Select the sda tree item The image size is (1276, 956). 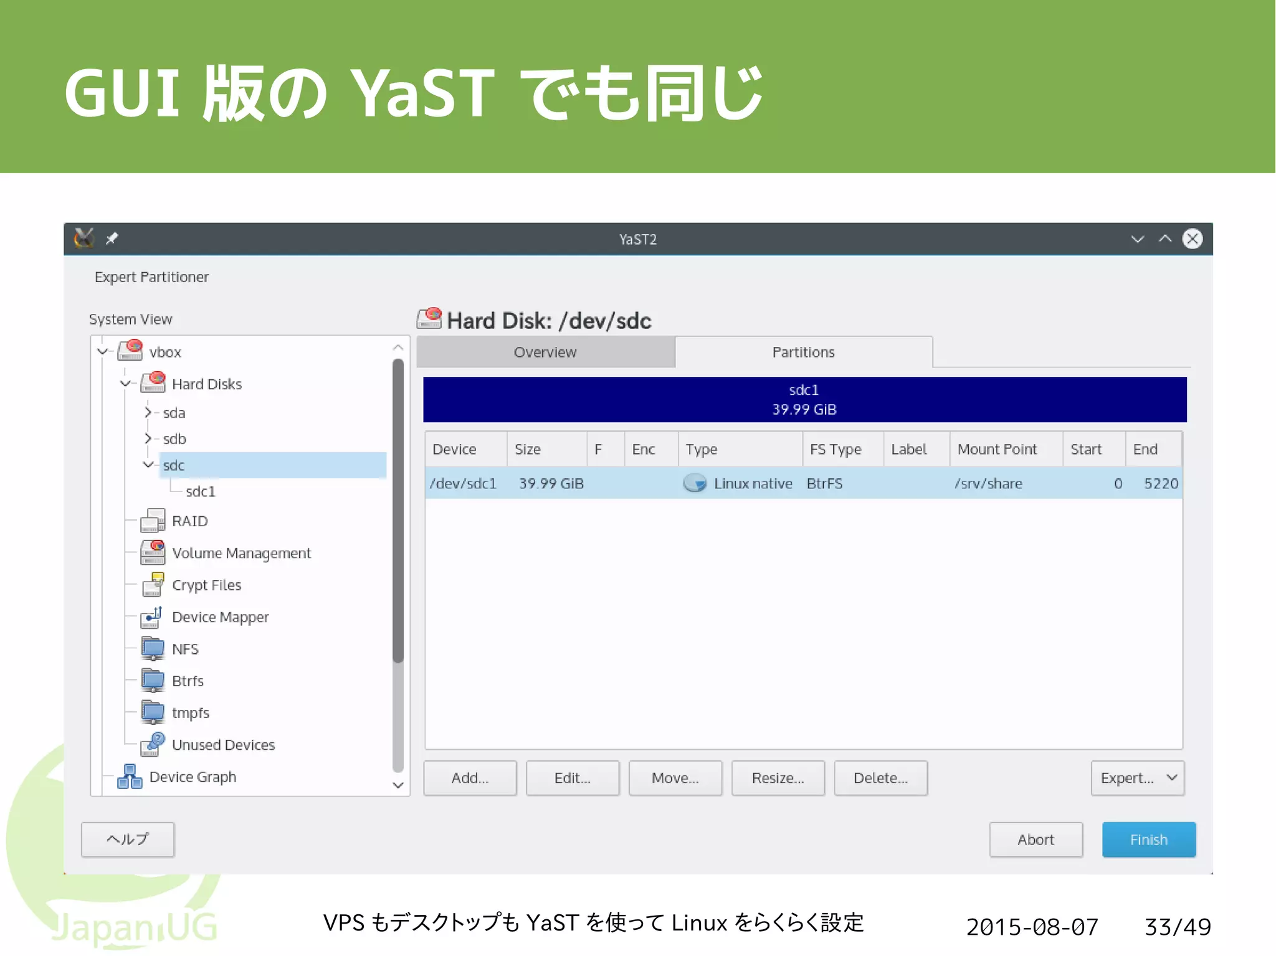pos(174,412)
